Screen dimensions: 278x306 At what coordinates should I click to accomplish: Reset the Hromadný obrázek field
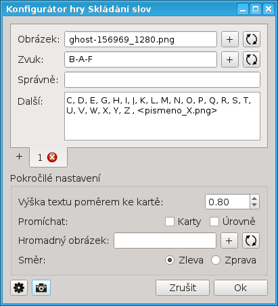pos(251,240)
